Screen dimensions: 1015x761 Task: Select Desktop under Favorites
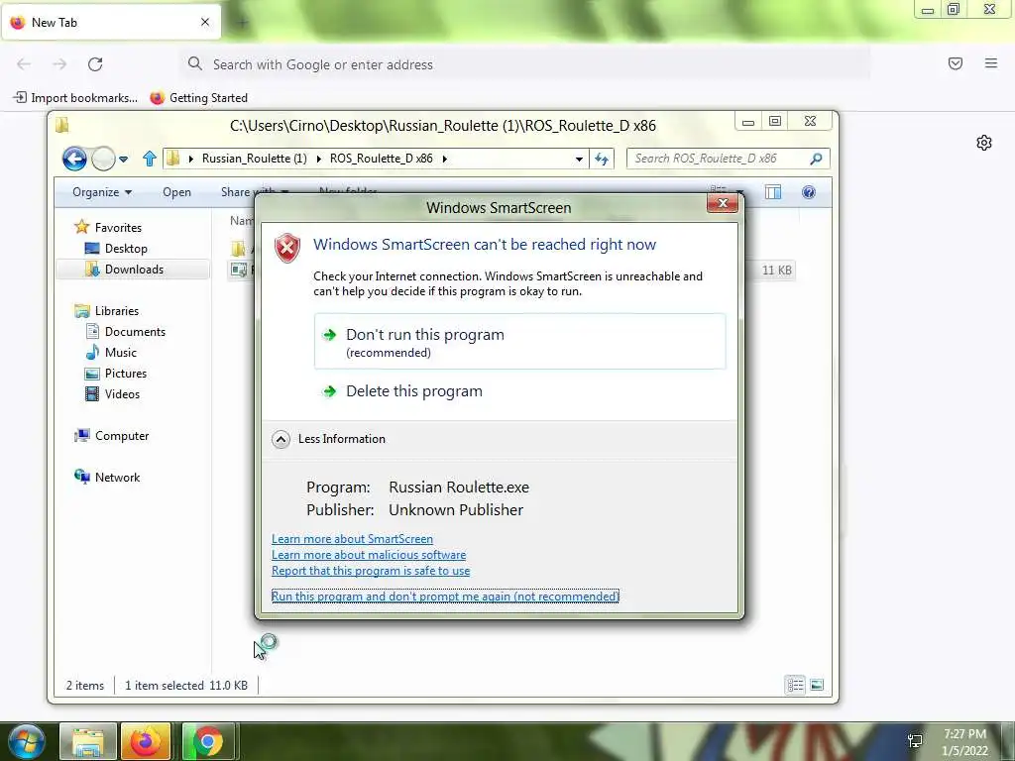pyautogui.click(x=126, y=249)
